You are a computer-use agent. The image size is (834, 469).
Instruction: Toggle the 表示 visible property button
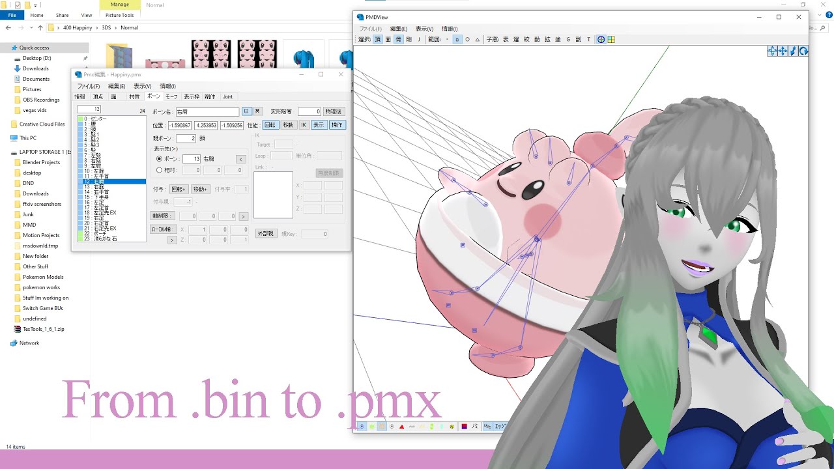tap(319, 124)
